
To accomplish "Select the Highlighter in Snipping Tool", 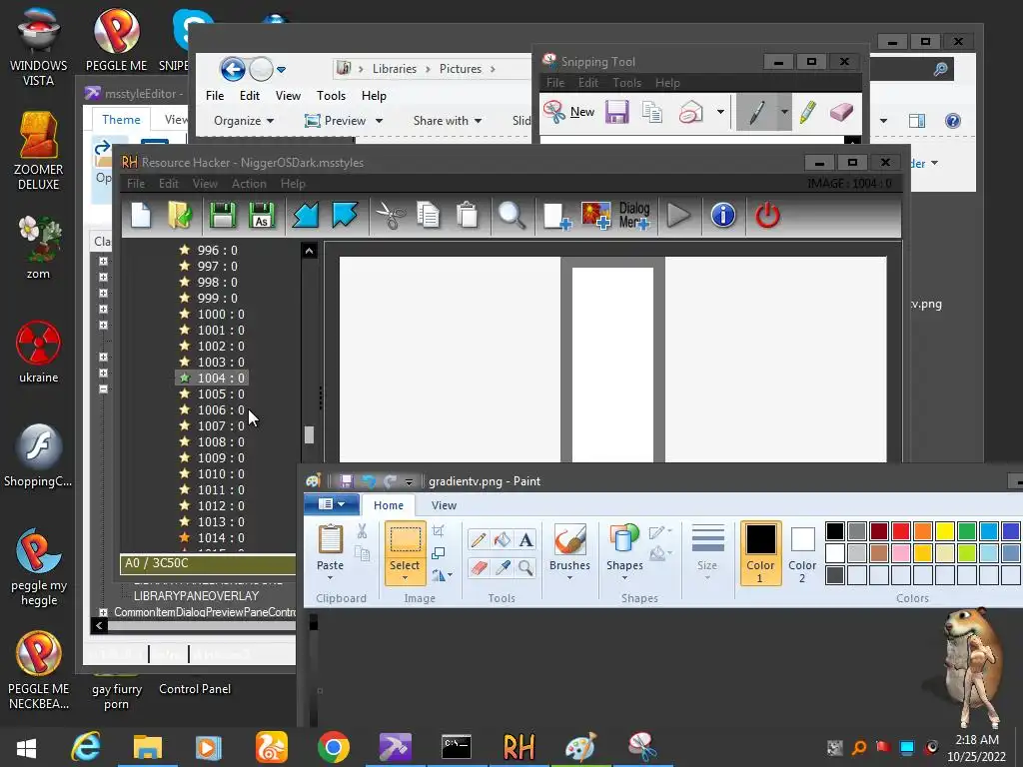I will (807, 112).
